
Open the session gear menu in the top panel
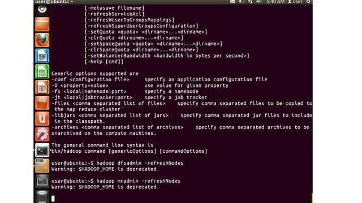point(308,2)
